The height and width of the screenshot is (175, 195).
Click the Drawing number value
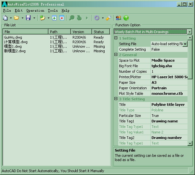point(169,138)
